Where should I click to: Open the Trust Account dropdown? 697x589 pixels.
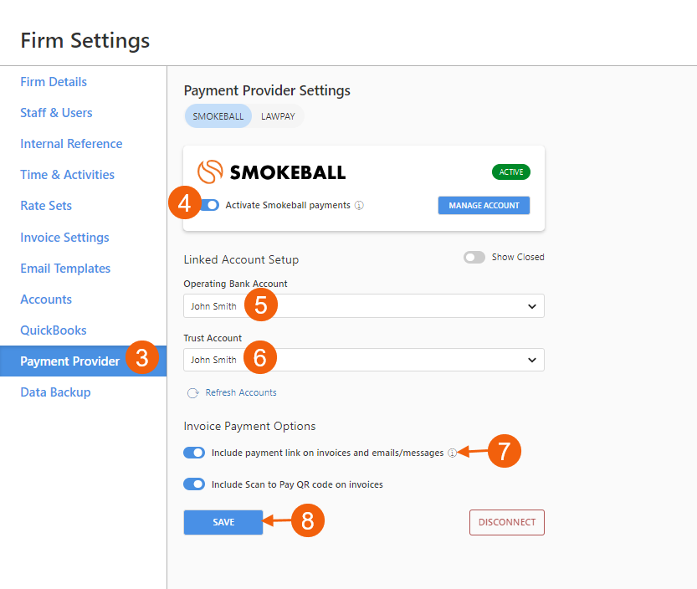(x=364, y=360)
